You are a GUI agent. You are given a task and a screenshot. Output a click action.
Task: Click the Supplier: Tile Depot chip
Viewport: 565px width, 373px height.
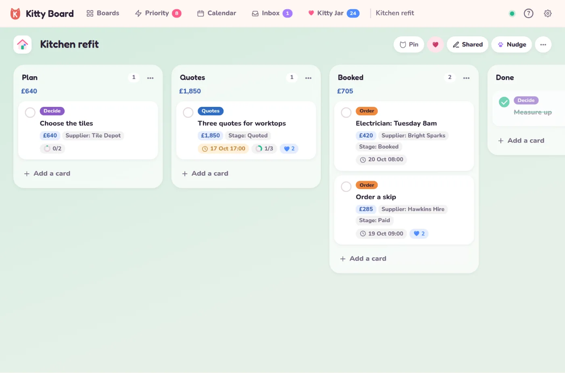coord(93,135)
